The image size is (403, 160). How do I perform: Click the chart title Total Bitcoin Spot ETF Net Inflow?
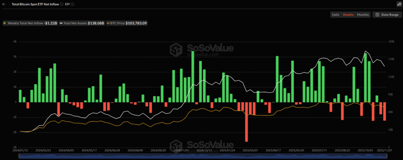(35, 4)
